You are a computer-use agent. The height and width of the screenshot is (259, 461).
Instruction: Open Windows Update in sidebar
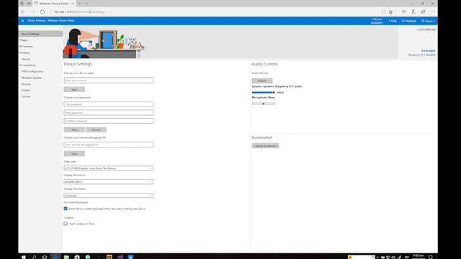32,78
